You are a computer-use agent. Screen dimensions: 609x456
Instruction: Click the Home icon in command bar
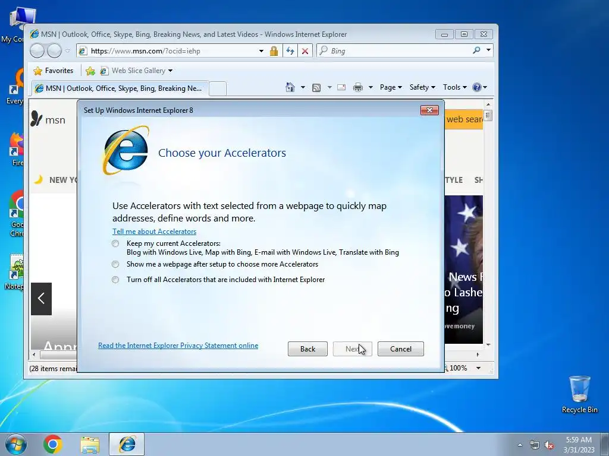pos(290,87)
